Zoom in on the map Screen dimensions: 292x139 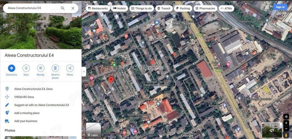tap(286, 123)
